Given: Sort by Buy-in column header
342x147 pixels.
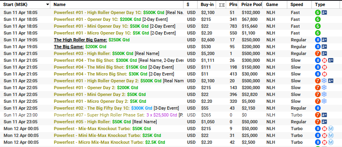Looking at the screenshot, I should pyautogui.click(x=207, y=4).
